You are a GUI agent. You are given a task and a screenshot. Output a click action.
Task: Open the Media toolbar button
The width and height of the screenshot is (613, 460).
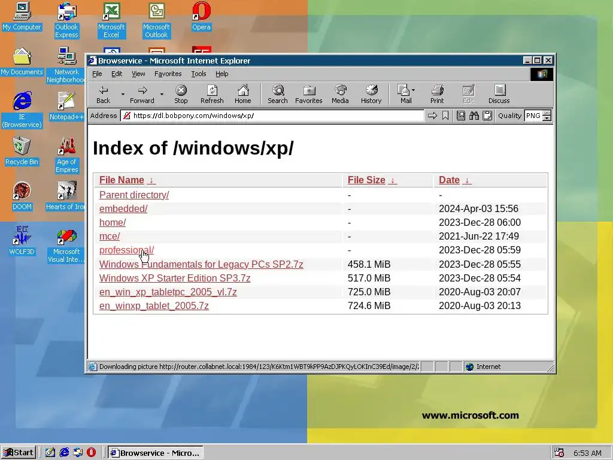coord(340,94)
